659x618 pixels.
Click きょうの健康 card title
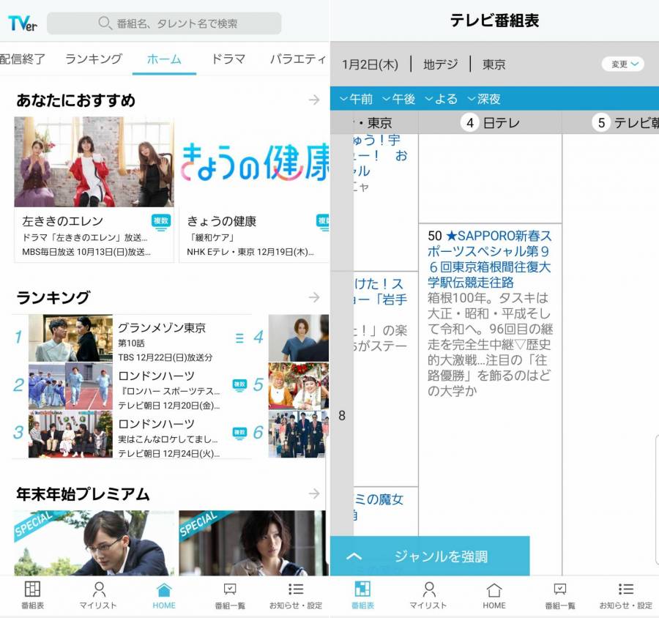[221, 221]
